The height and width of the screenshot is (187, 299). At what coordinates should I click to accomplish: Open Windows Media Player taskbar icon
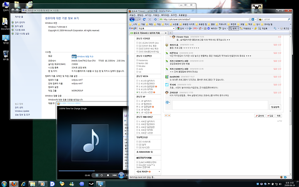pos(42,184)
